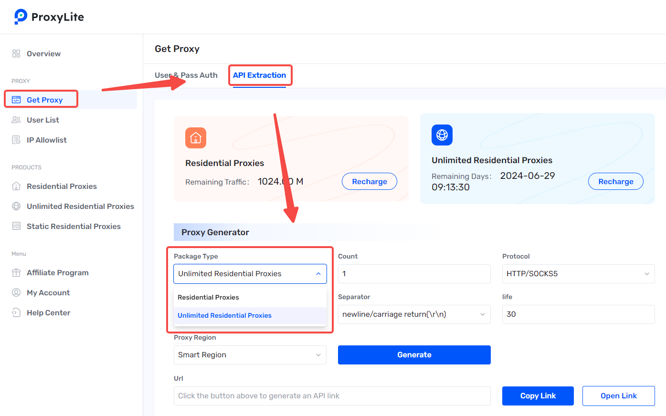Click the My Account user icon
Viewport: 666px width, 416px height.
click(16, 292)
